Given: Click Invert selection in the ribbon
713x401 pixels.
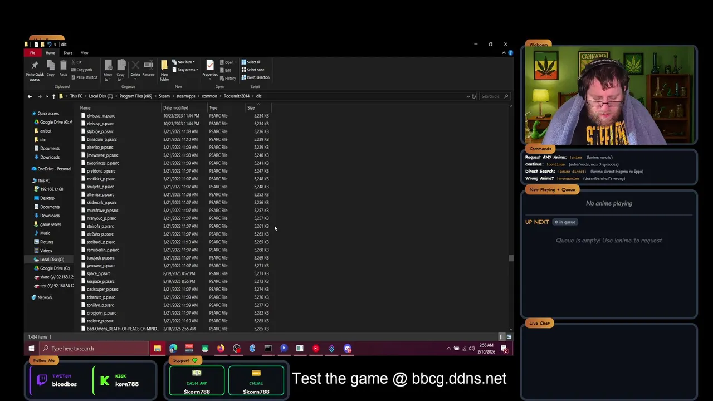Looking at the screenshot, I should (255, 77).
